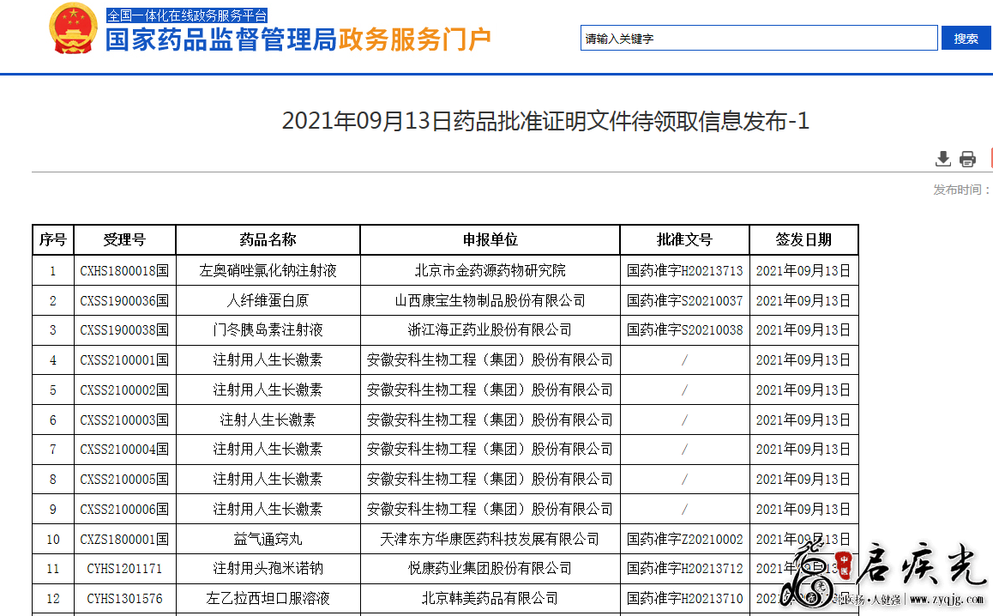Select drug name cell in row 9
This screenshot has height=616, width=993.
click(x=268, y=509)
